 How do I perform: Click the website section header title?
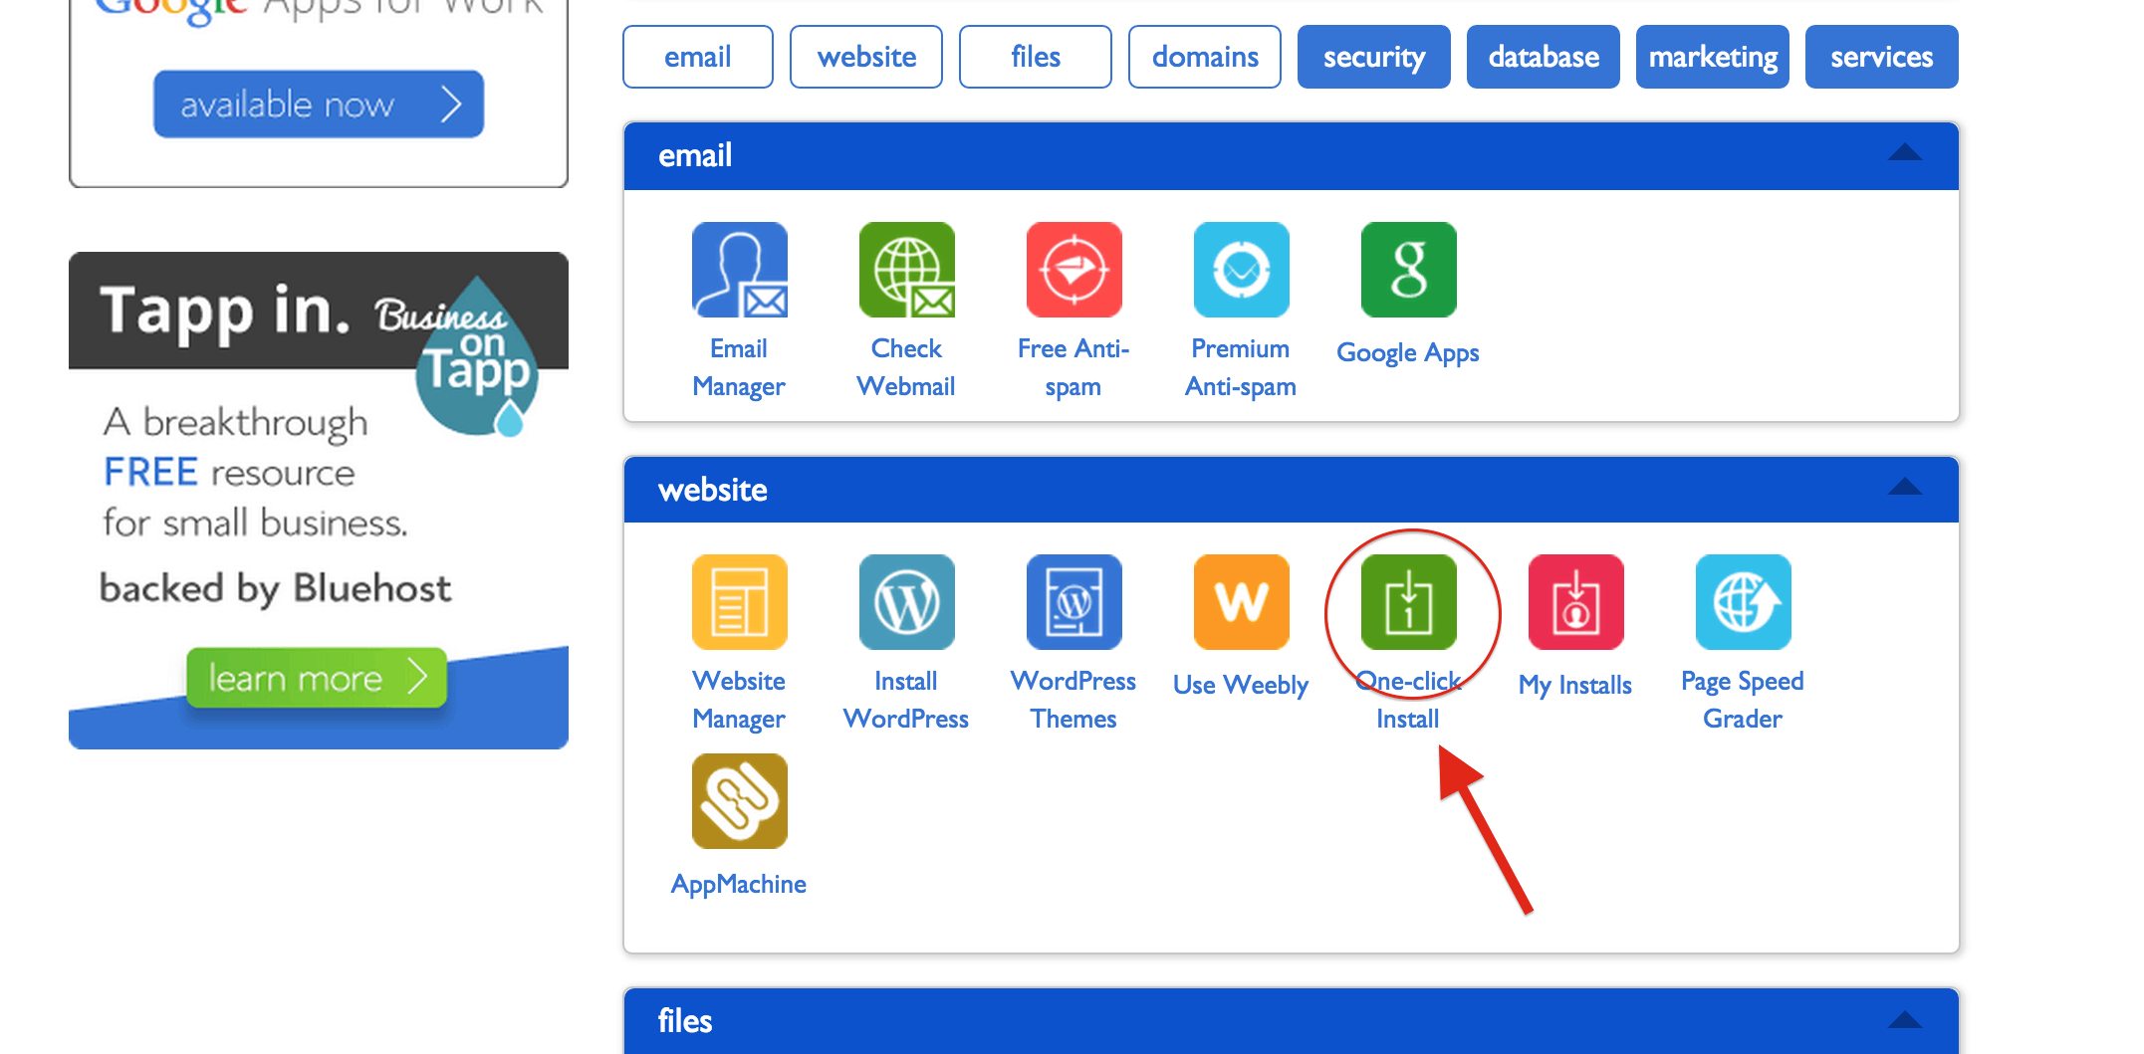(713, 490)
